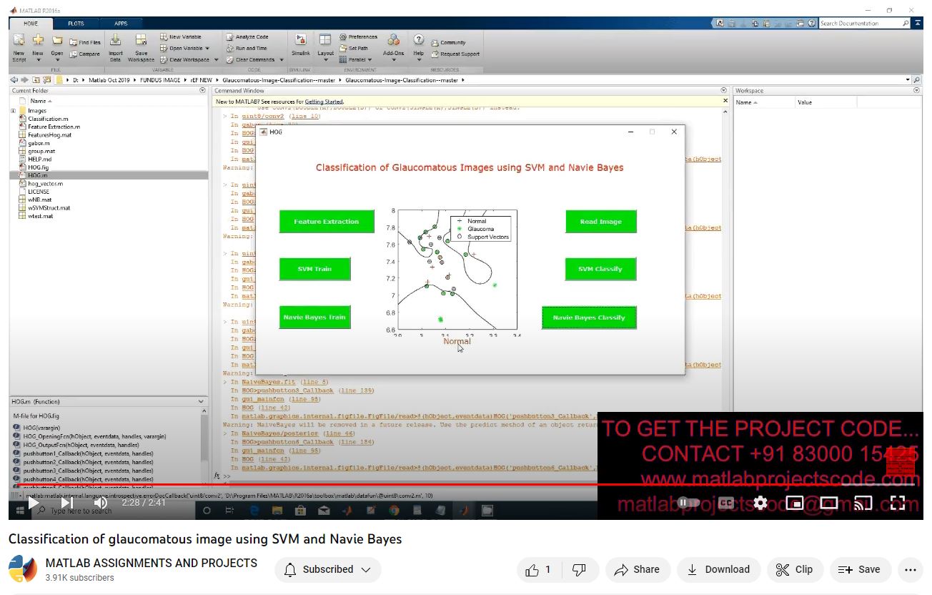Open the Add-Ons dropdown
The image size is (932, 595).
click(393, 60)
